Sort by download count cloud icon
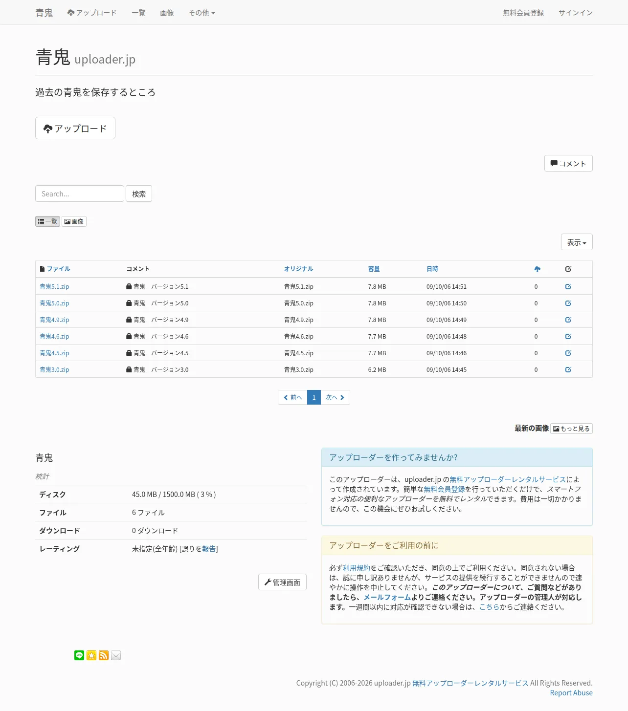 538,269
